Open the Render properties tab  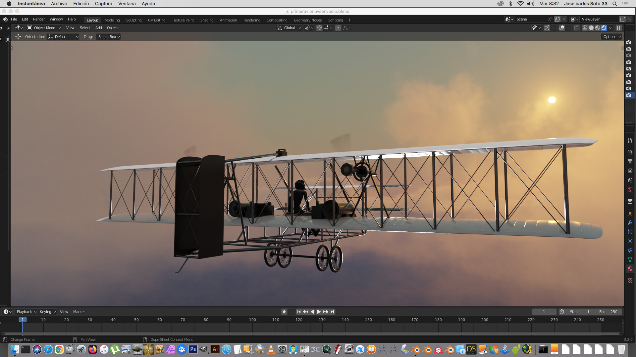coord(630,152)
